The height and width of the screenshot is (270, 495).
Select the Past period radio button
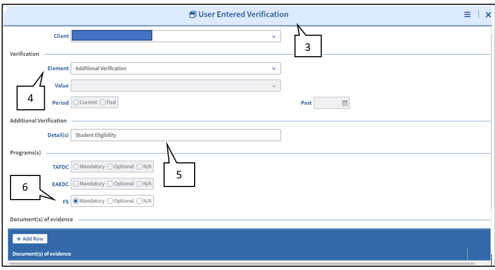click(103, 102)
